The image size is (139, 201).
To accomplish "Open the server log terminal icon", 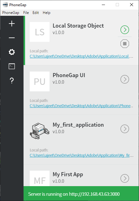I will pos(12,66).
